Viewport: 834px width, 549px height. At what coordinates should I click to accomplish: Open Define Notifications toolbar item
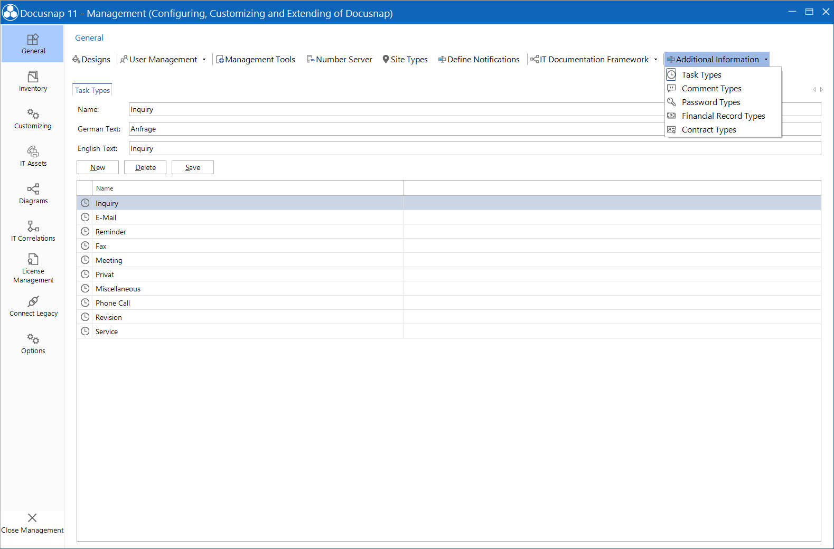point(479,59)
